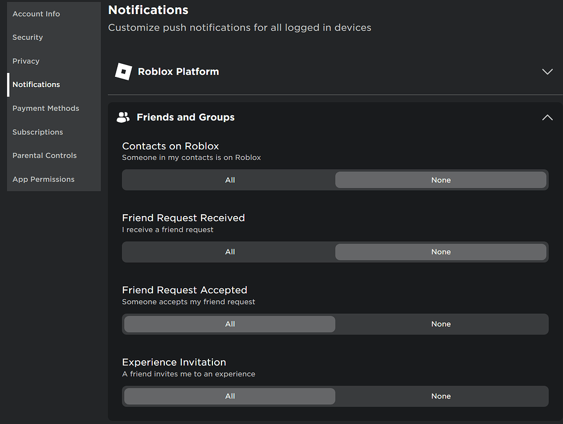The image size is (563, 424).
Task: Click the Roblox Platform logo icon
Action: point(123,71)
